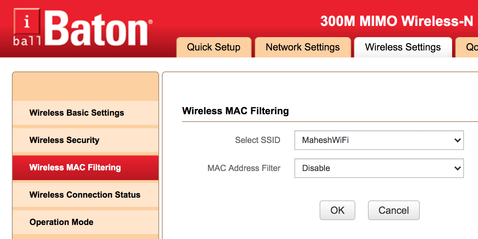Go to Wireless Basic Settings
Image resolution: width=478 pixels, height=239 pixels.
click(x=77, y=113)
